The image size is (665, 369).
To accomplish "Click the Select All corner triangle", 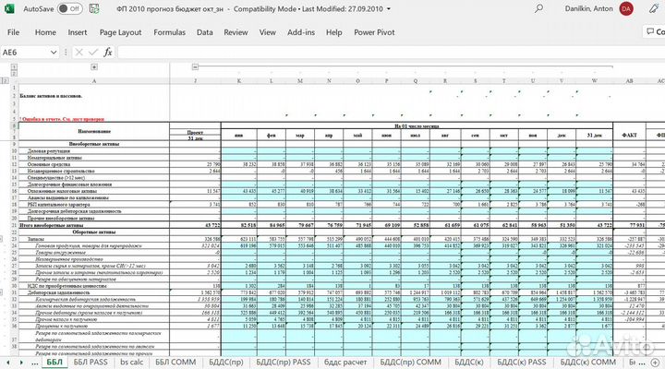I will pyautogui.click(x=14, y=80).
